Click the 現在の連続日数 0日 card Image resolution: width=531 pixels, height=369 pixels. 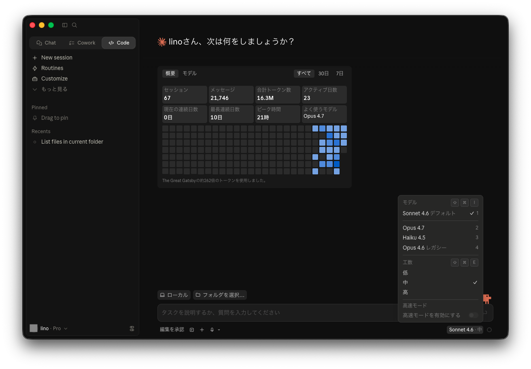[x=185, y=114]
